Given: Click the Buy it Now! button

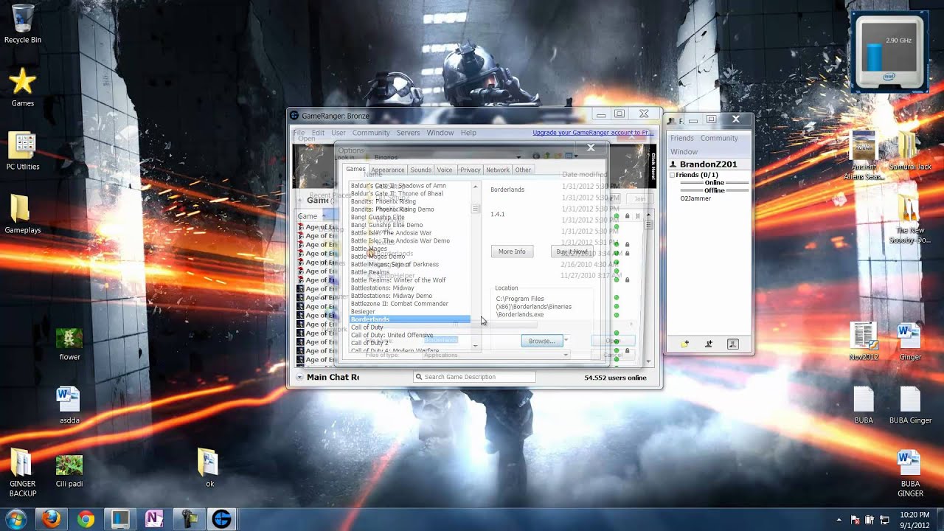Looking at the screenshot, I should click(x=572, y=251).
